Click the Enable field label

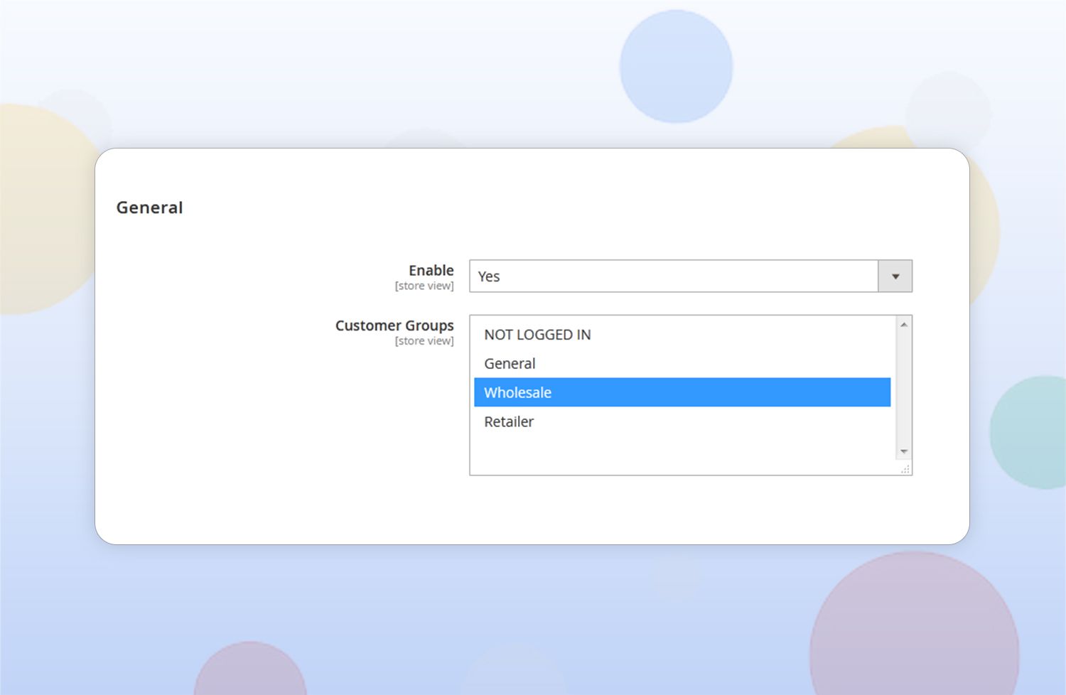tap(431, 271)
